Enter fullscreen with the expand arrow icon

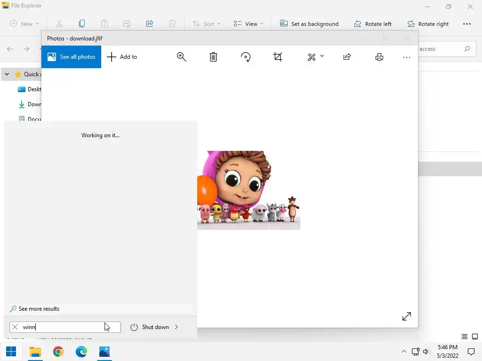(x=406, y=316)
